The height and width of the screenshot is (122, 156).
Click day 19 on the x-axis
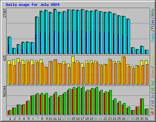(91, 119)
